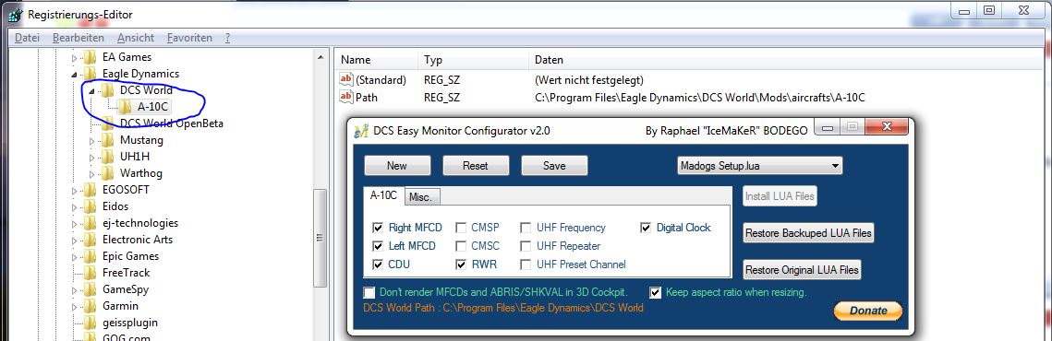Click Restore Original LUA Files
The width and height of the screenshot is (1052, 341).
point(802,270)
